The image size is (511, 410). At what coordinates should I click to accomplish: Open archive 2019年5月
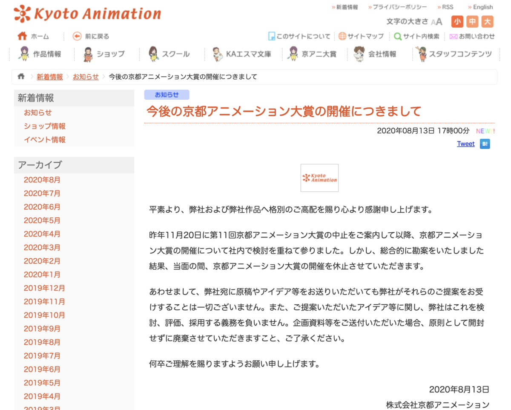coord(42,383)
